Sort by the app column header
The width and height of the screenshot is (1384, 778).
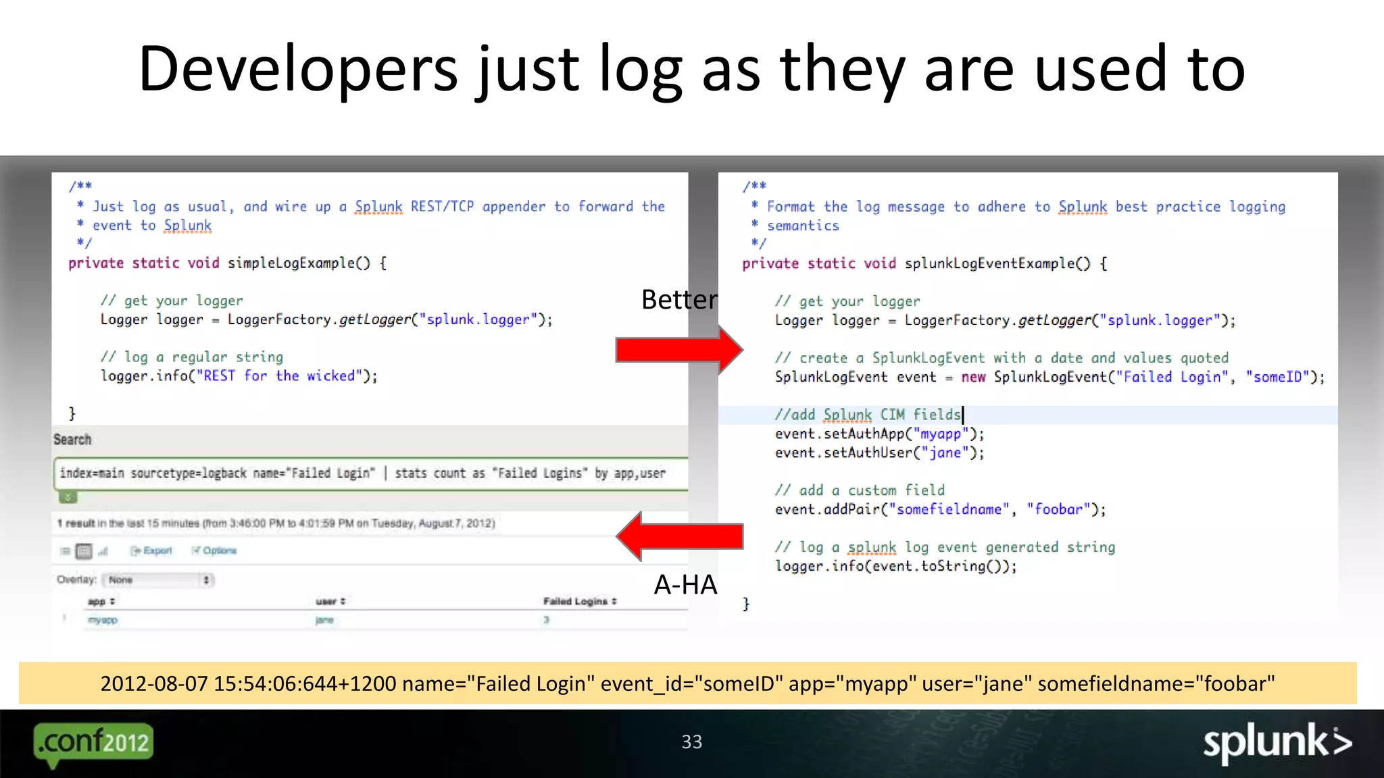coord(101,601)
